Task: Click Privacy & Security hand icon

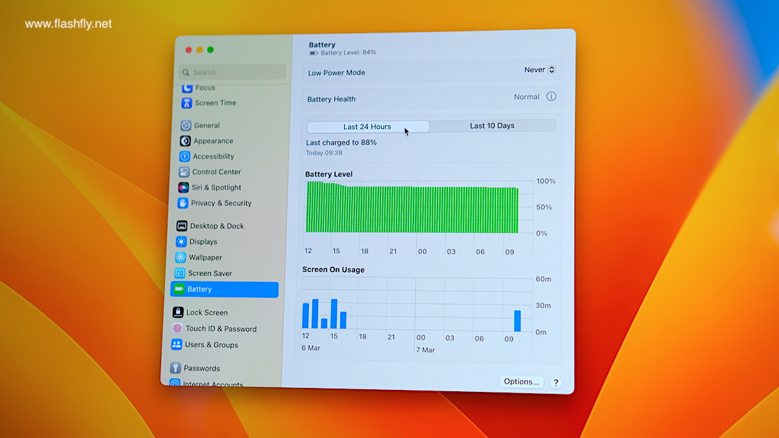Action: [183, 203]
